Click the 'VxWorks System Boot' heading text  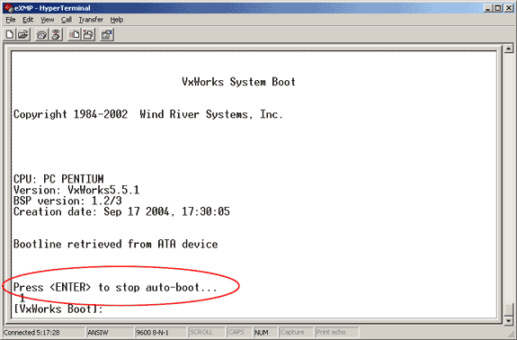(x=238, y=82)
